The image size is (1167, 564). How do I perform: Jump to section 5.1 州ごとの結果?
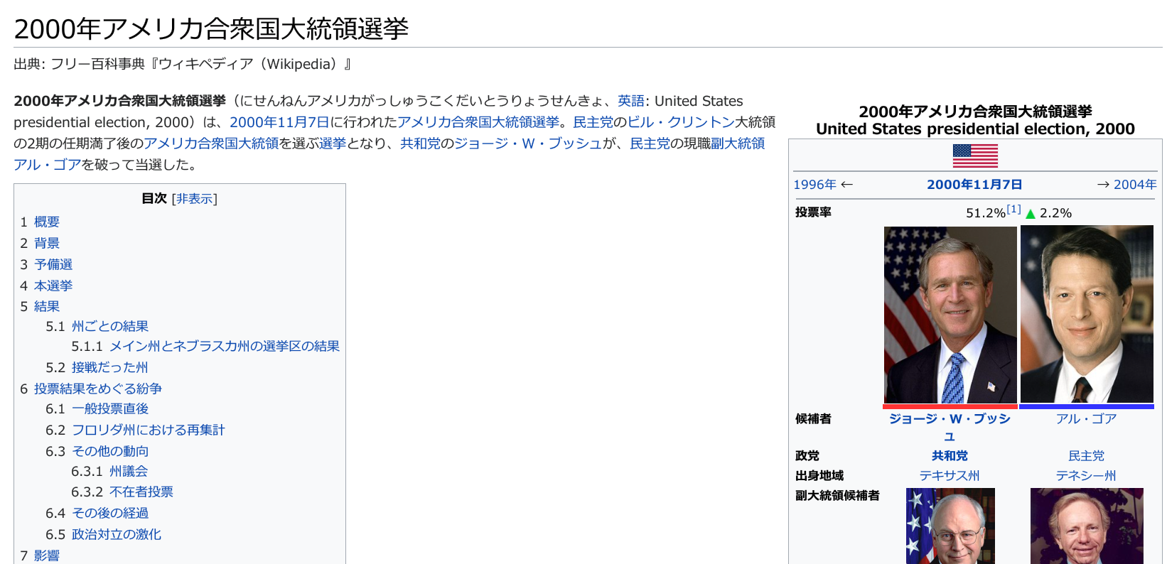97,327
